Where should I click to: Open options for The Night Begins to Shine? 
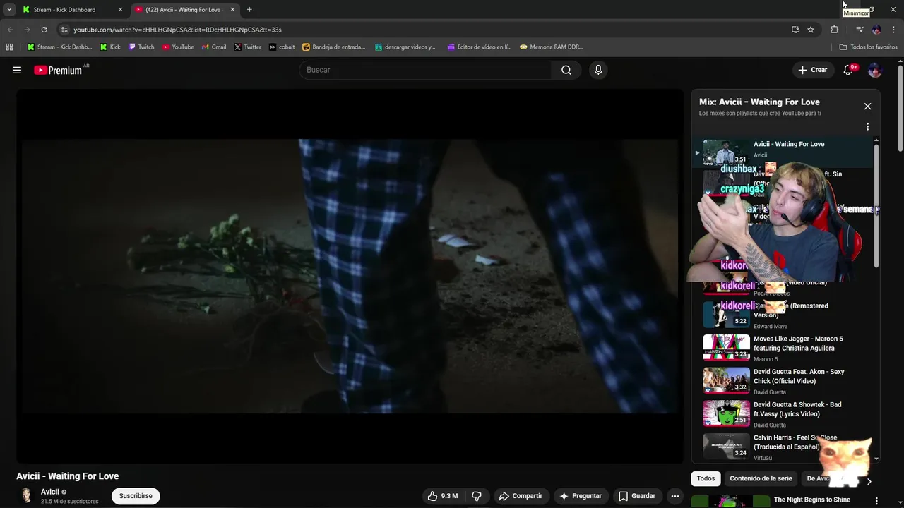click(x=876, y=501)
